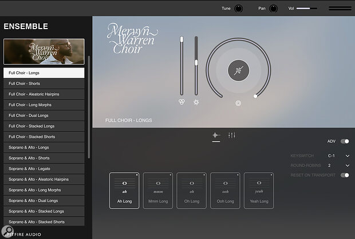
Task: Click the corner dot on Yeah Long card
Action: click(x=271, y=175)
